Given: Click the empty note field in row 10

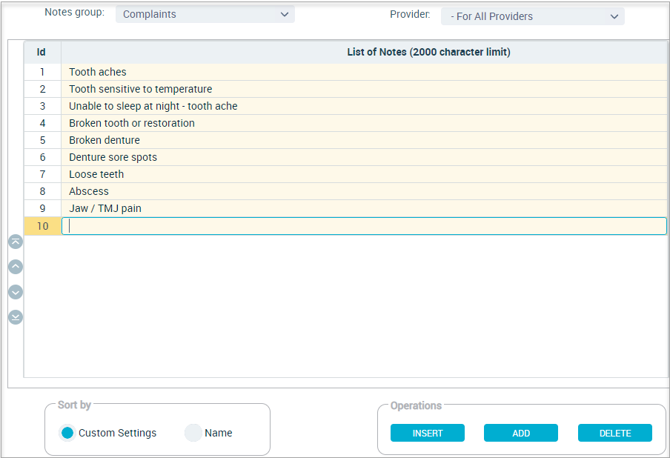Looking at the screenshot, I should click(x=364, y=226).
